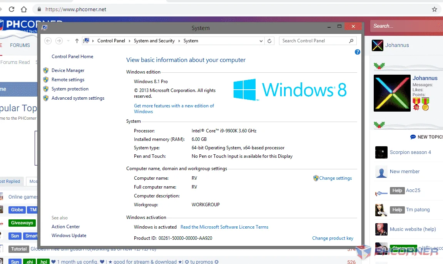Click the computer icon in address bar
This screenshot has width=443, height=264.
(x=87, y=41)
